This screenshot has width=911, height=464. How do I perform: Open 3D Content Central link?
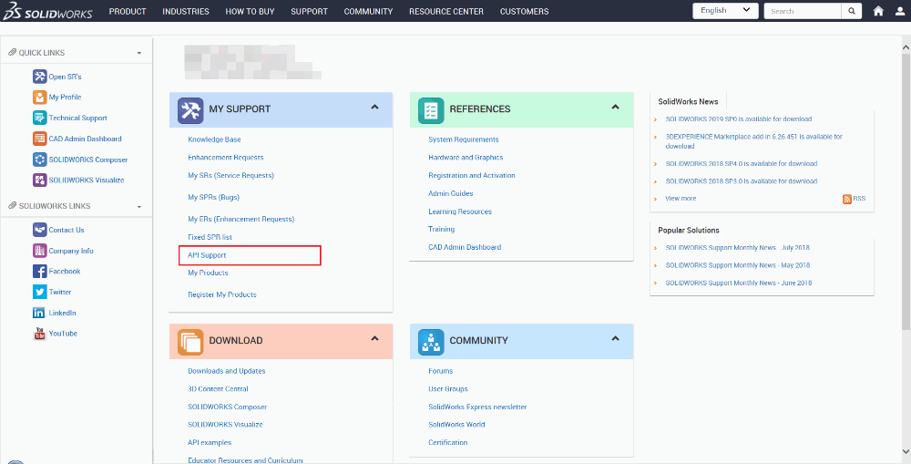[218, 389]
